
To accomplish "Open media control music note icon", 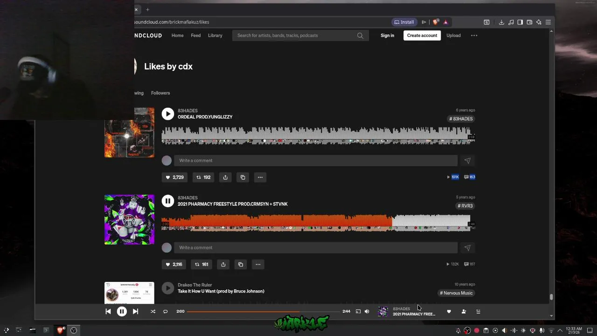I will pos(511,22).
